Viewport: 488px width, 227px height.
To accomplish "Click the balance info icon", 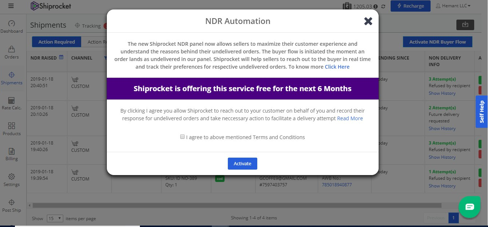I will click(375, 6).
